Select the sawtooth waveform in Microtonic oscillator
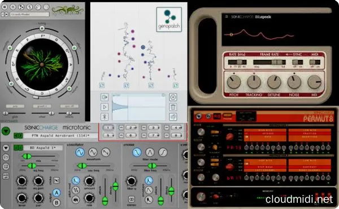 [x=106, y=152]
